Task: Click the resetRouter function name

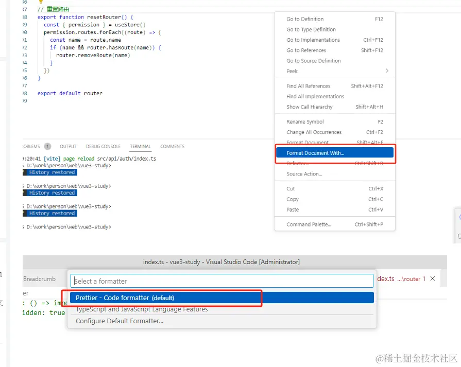Action: pos(104,17)
